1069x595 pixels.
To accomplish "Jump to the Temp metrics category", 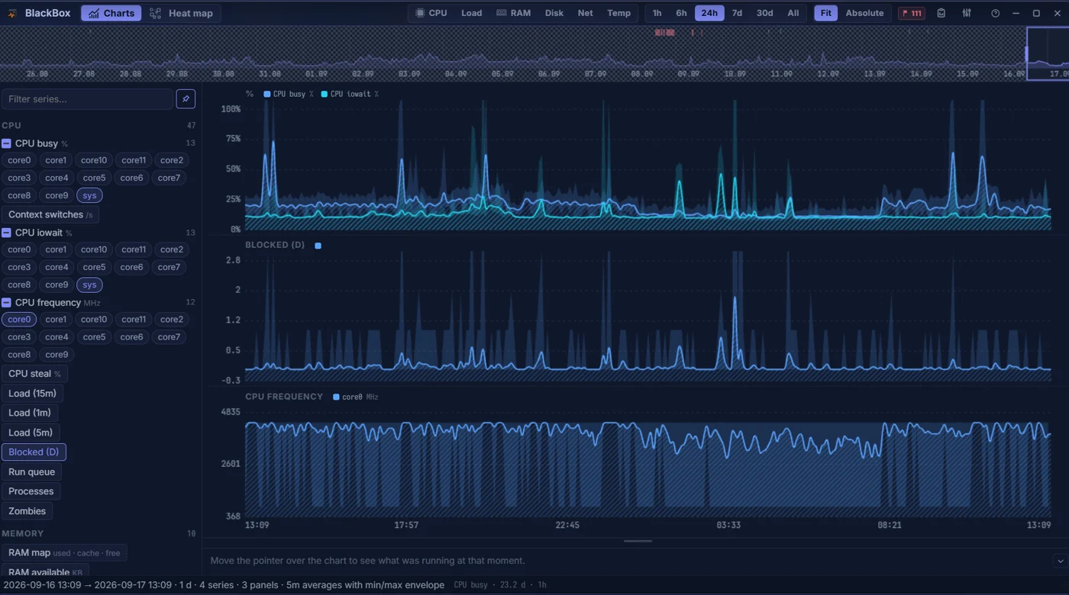I will click(x=618, y=13).
